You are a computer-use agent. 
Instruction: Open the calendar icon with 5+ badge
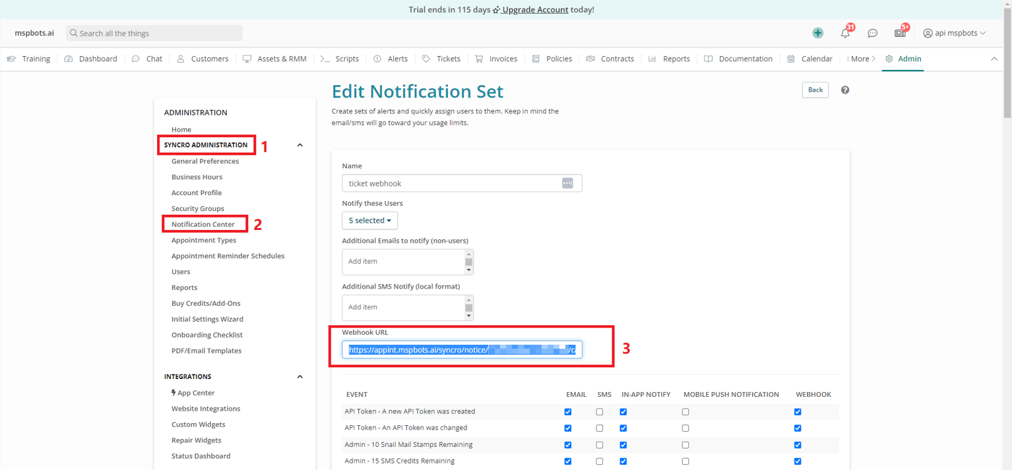coord(900,32)
